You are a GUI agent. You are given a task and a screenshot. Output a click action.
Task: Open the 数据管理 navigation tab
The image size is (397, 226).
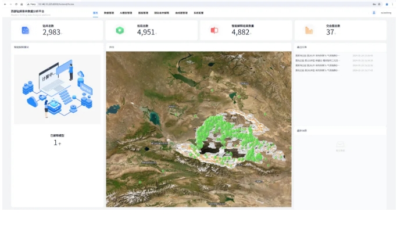click(x=109, y=13)
